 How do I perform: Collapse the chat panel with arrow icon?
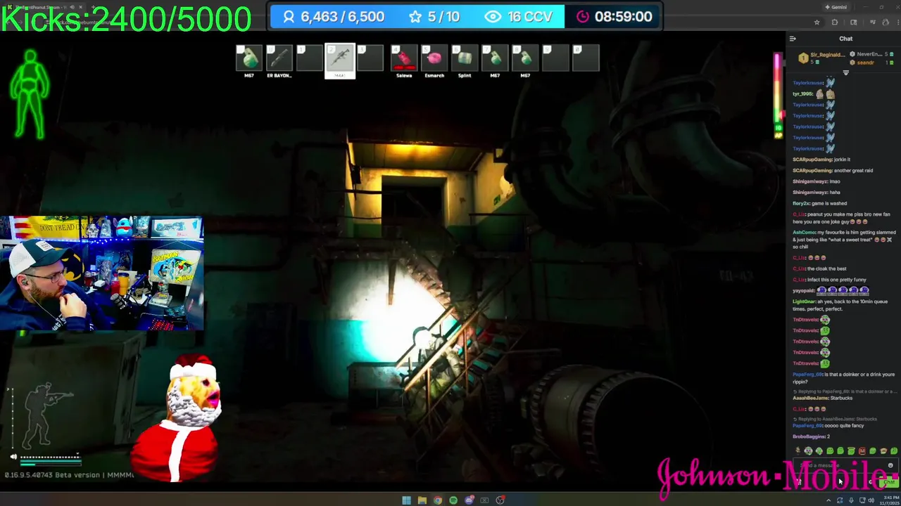(793, 39)
